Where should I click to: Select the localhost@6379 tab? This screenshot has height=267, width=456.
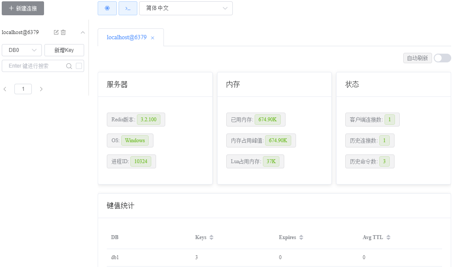click(x=126, y=38)
